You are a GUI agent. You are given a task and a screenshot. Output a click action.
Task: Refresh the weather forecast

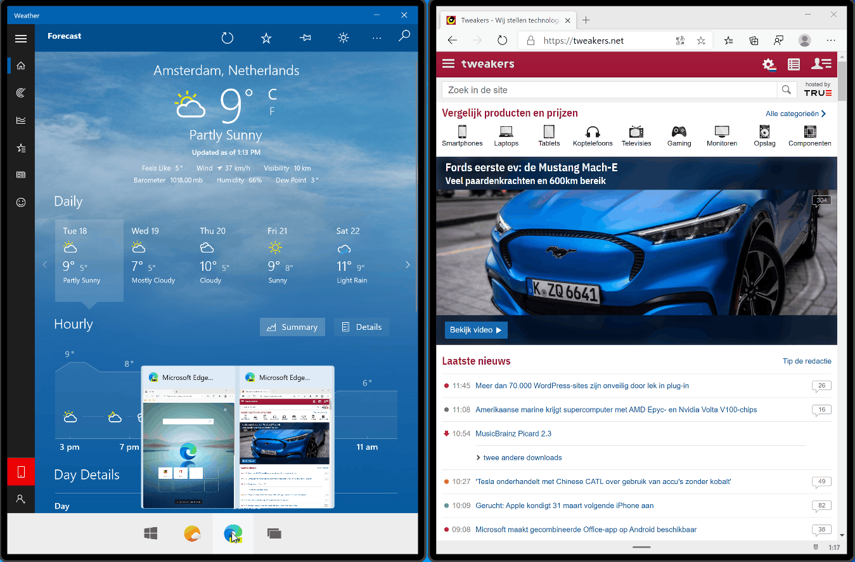(227, 37)
